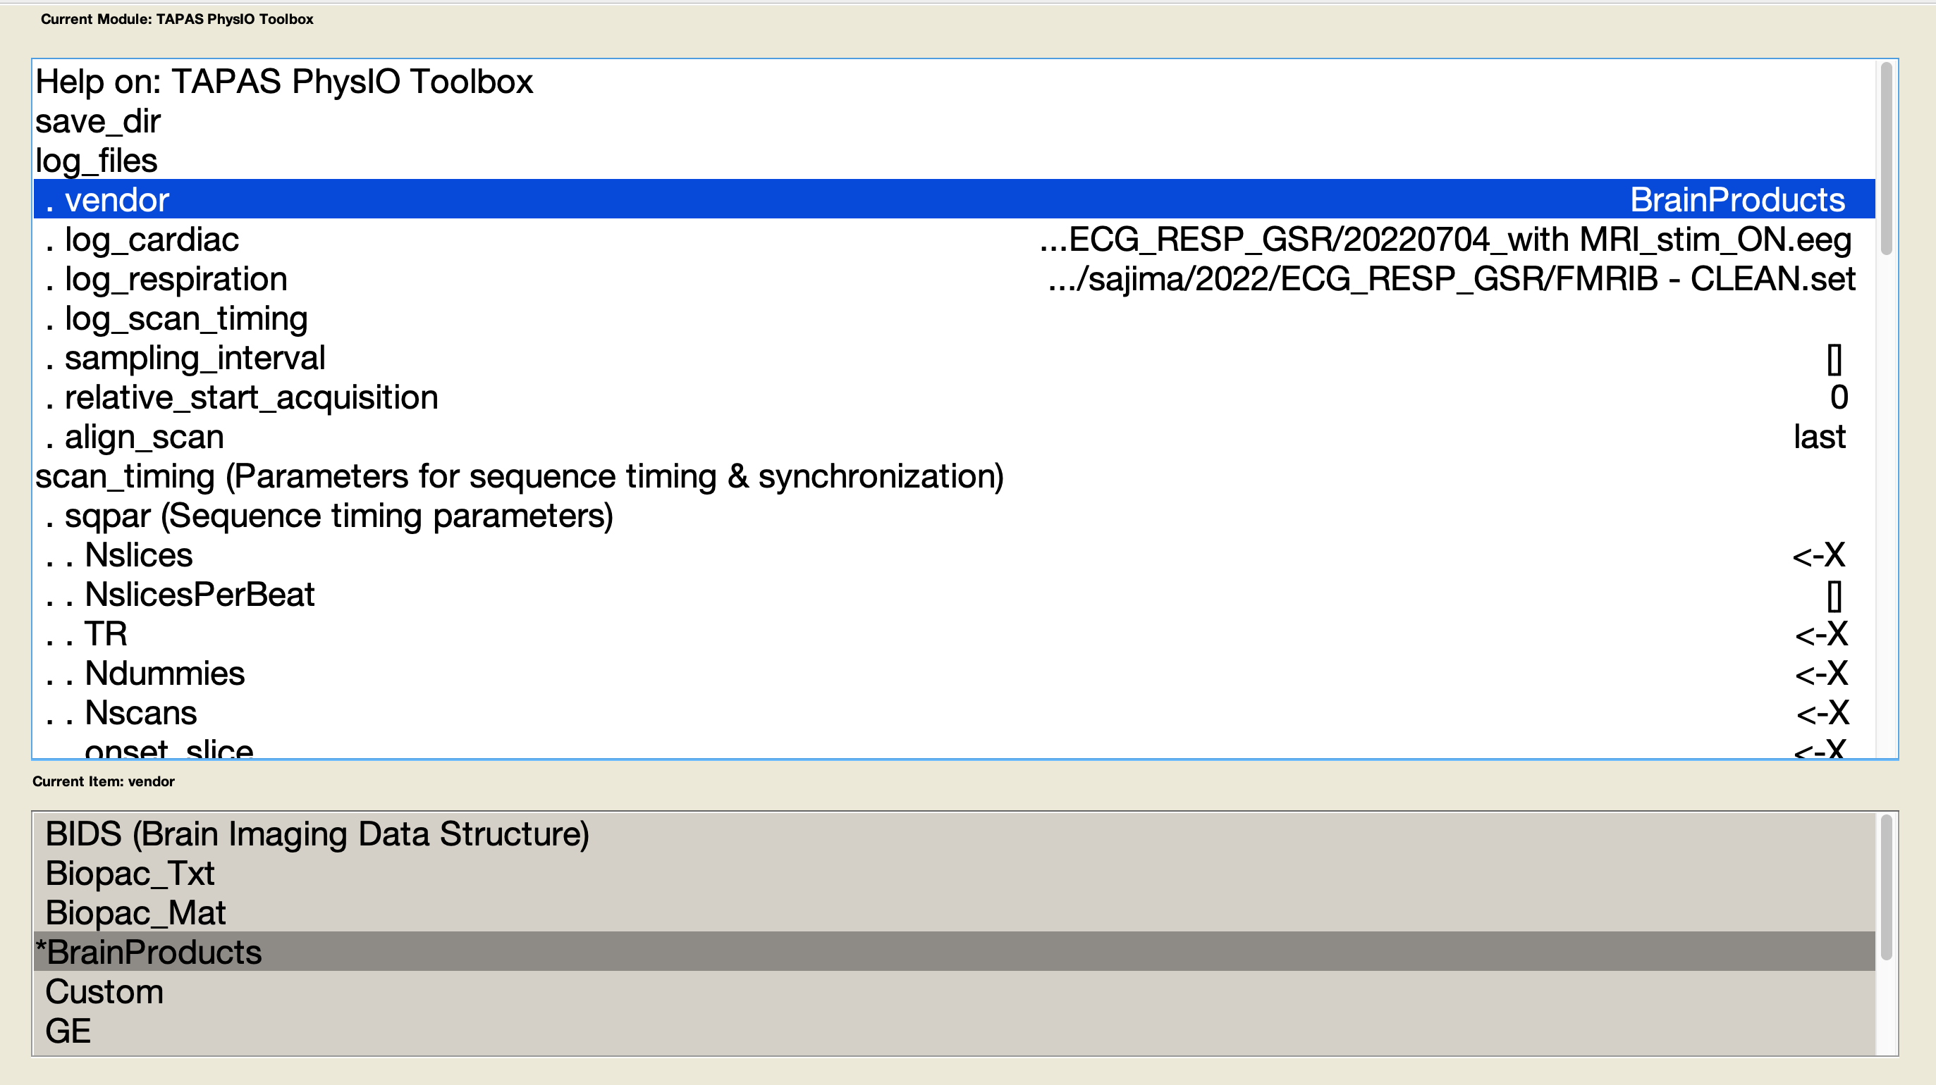Screen dimensions: 1936x1085
Task: Choose BIDS as the vendor
Action: tap(316, 833)
